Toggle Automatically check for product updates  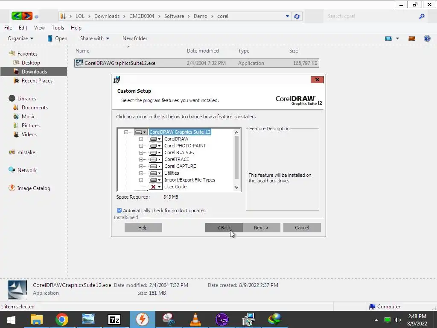coord(119,211)
